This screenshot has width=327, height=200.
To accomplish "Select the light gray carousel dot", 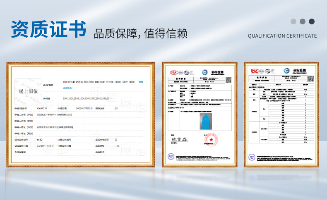I will 293,21.
